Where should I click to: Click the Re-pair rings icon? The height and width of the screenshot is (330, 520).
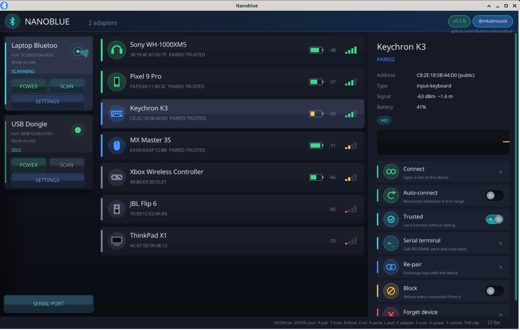(x=391, y=267)
